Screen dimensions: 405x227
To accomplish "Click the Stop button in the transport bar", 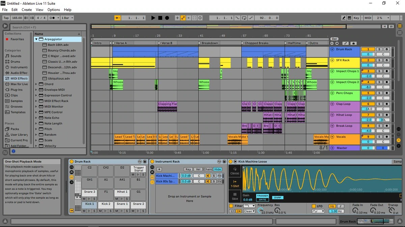I will (160, 18).
